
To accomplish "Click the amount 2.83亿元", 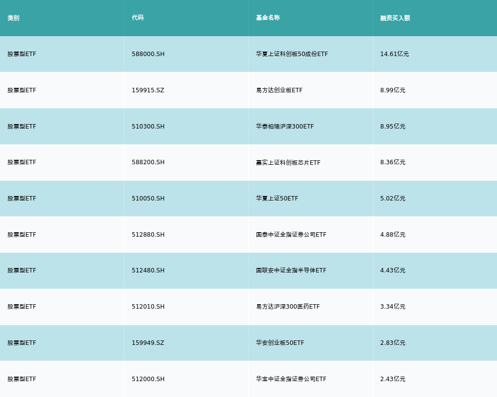I will pyautogui.click(x=393, y=343).
